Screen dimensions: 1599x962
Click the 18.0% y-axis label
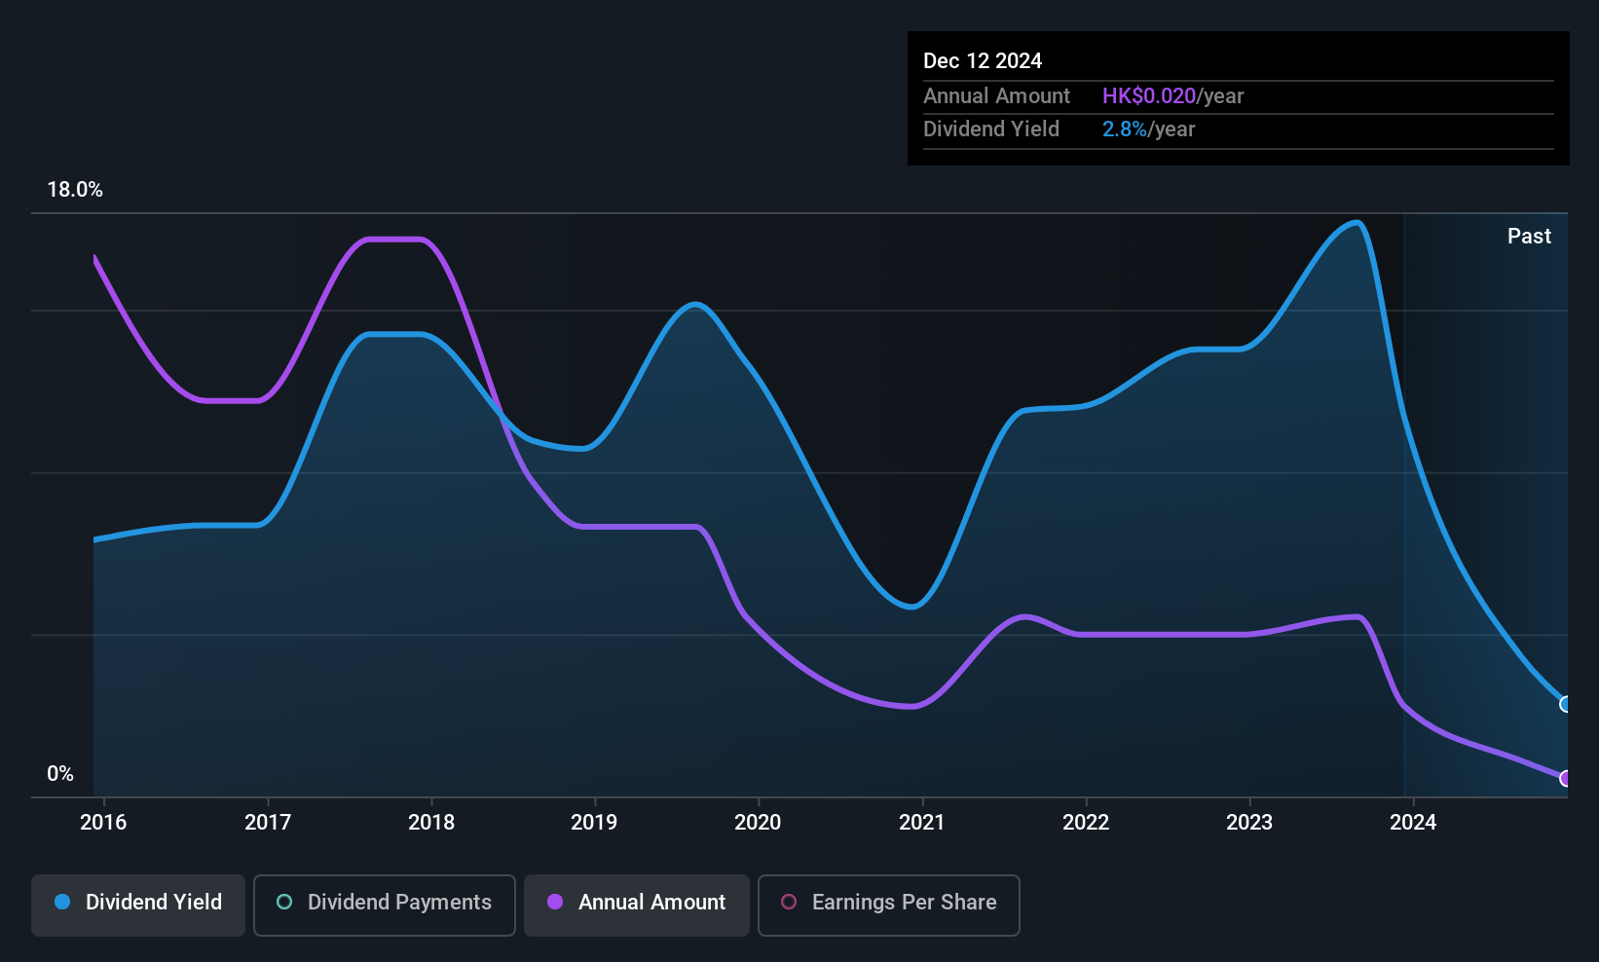(75, 190)
